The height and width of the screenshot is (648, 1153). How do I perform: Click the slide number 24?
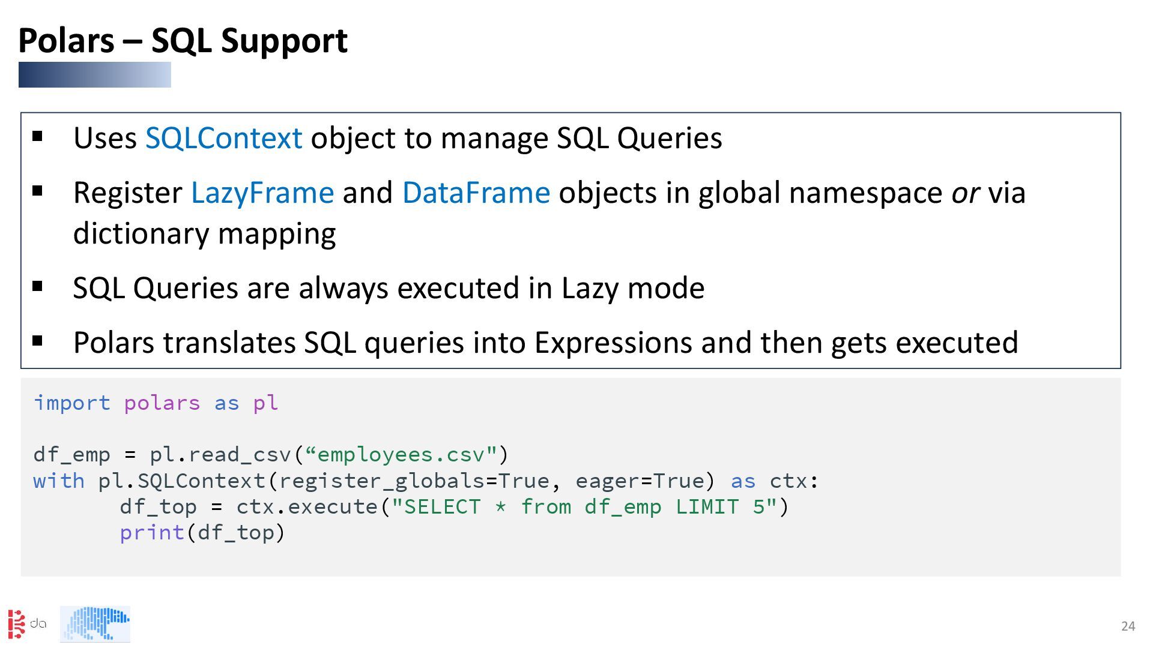pyautogui.click(x=1128, y=626)
